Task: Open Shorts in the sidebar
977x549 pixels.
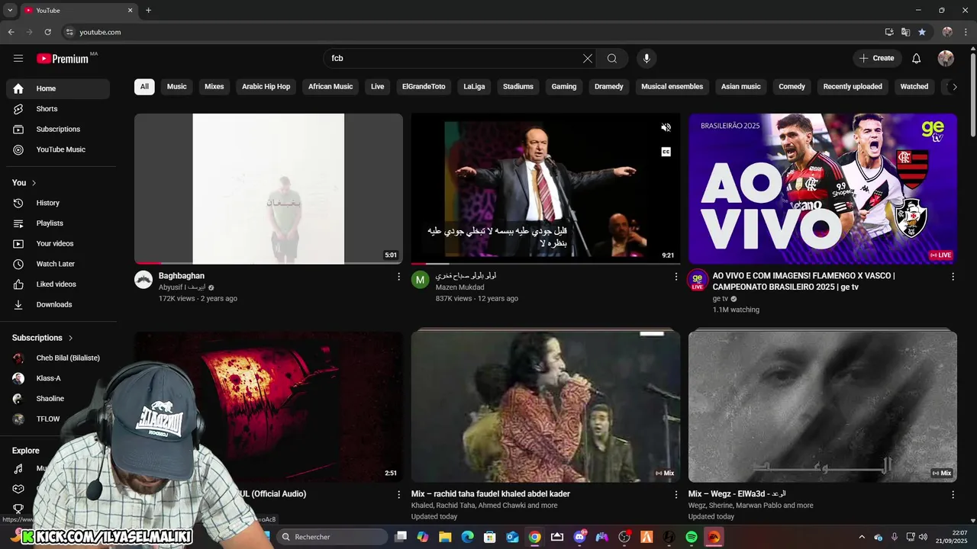Action: pos(58,109)
